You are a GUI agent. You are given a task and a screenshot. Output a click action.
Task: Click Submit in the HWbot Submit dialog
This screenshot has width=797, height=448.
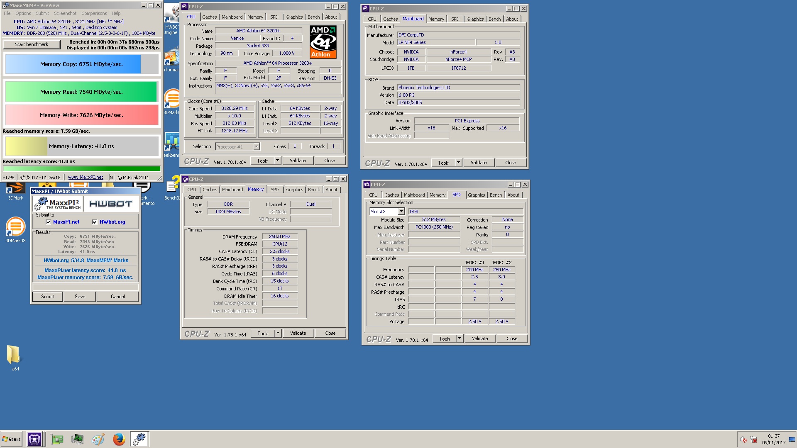coord(48,297)
